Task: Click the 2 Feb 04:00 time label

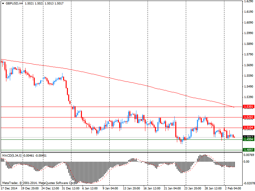Action: pos(233,188)
